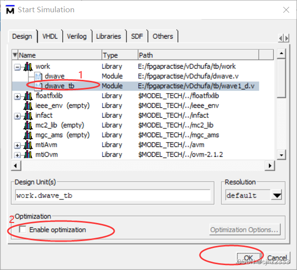This screenshot has width=297, height=270.
Task: Click the Resolution default value field
Action: coord(248,195)
